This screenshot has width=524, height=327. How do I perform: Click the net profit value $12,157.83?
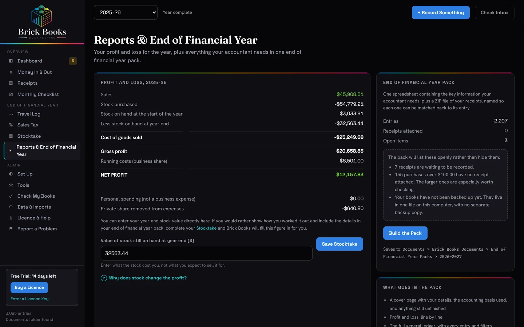[350, 175]
